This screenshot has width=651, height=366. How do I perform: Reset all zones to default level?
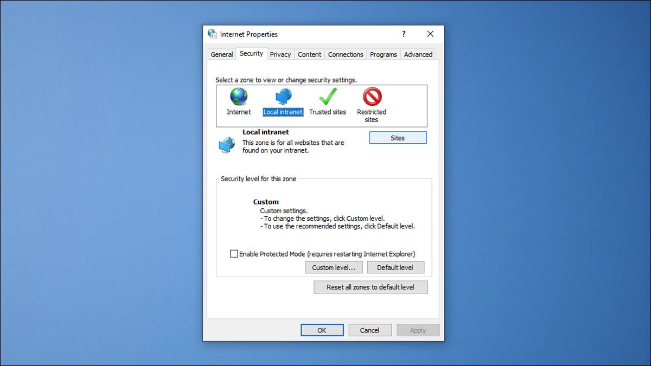[371, 287]
